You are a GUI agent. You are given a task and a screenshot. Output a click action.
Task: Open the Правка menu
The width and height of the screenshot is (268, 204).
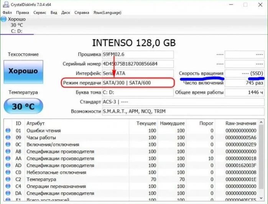[x=23, y=13]
